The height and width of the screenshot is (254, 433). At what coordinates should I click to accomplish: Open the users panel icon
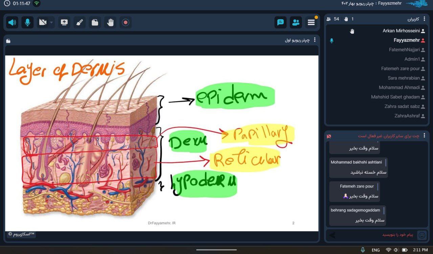click(296, 23)
